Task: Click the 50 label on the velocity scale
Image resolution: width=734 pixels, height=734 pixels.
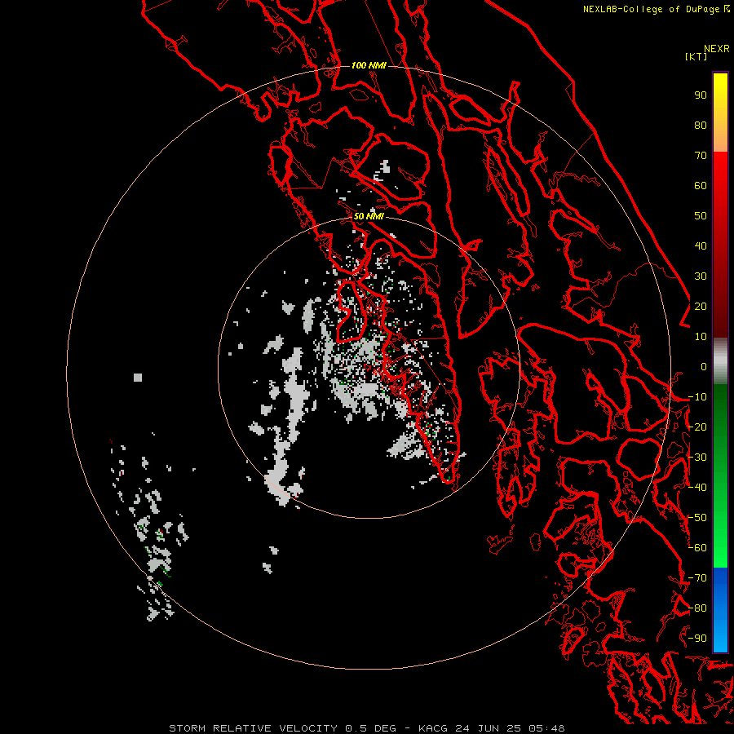Action: 701,216
